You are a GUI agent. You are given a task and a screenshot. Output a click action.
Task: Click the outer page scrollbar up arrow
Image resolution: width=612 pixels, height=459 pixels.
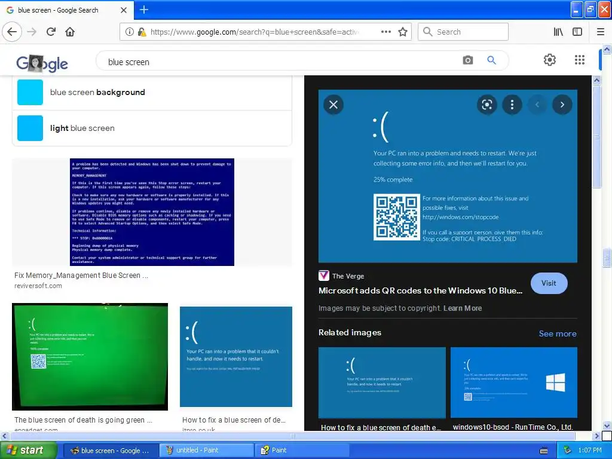607,49
